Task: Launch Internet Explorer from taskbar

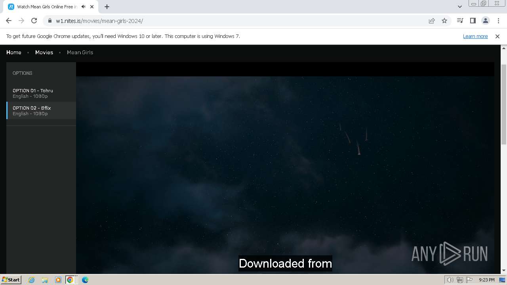Action: pos(32,280)
